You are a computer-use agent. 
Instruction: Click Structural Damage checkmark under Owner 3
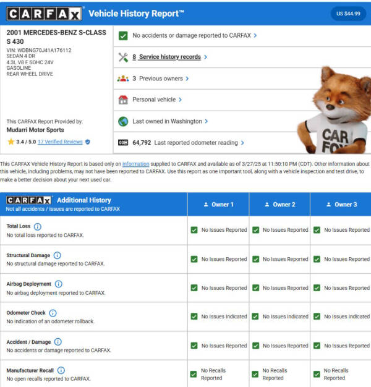(317, 259)
